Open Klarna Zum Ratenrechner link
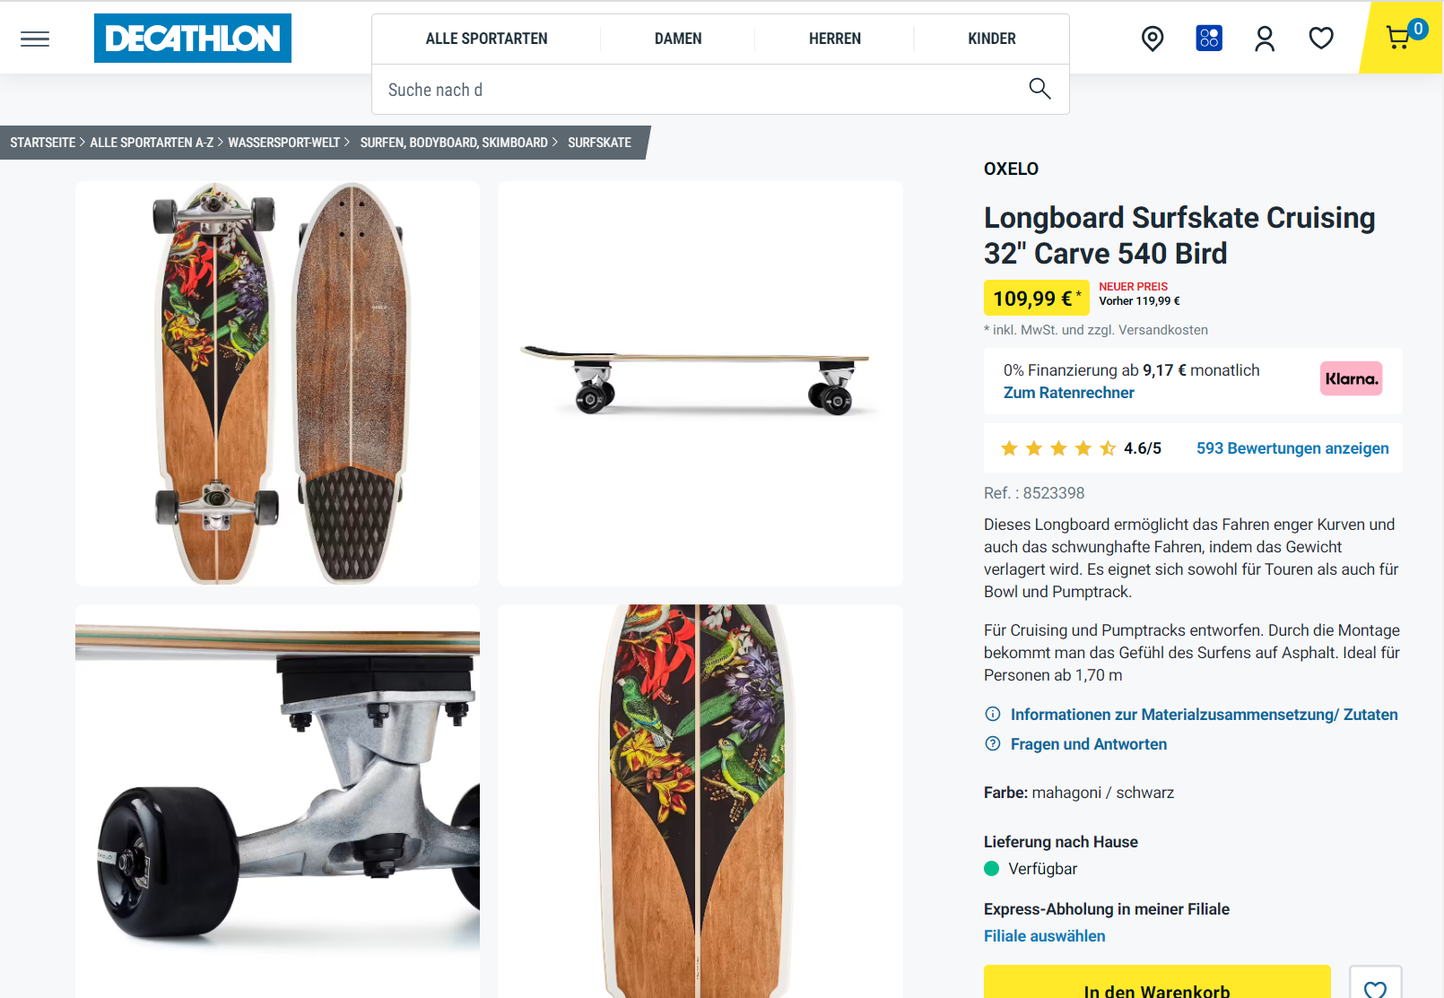Viewport: 1444px width, 998px height. (x=1068, y=393)
